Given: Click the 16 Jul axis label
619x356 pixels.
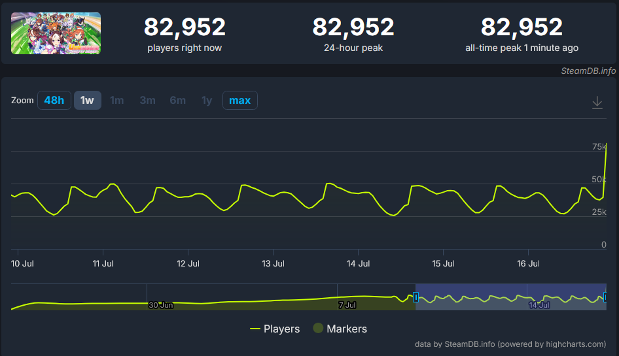Looking at the screenshot, I should [528, 263].
